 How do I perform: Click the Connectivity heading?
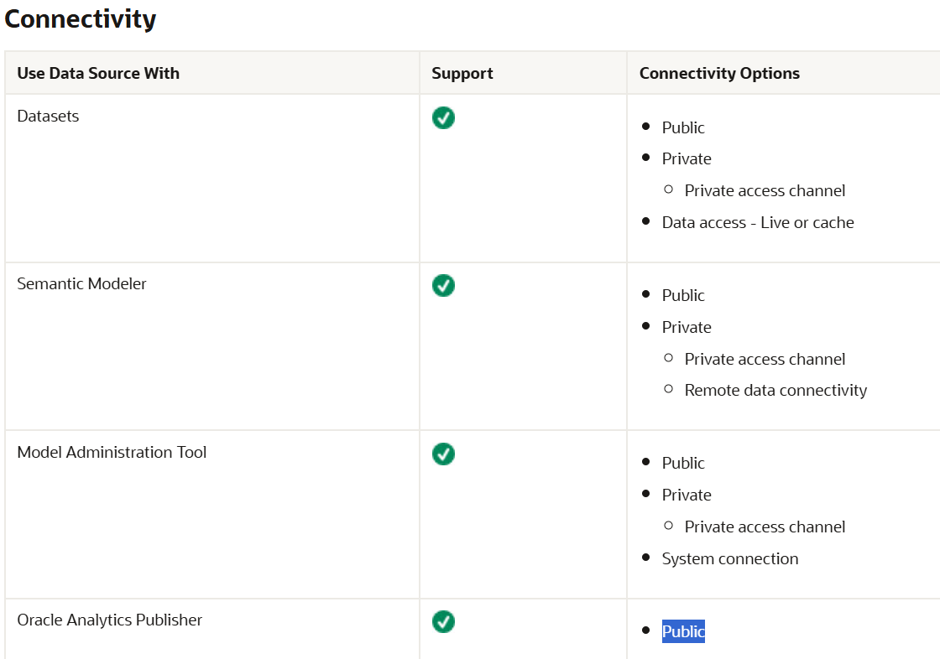click(81, 18)
